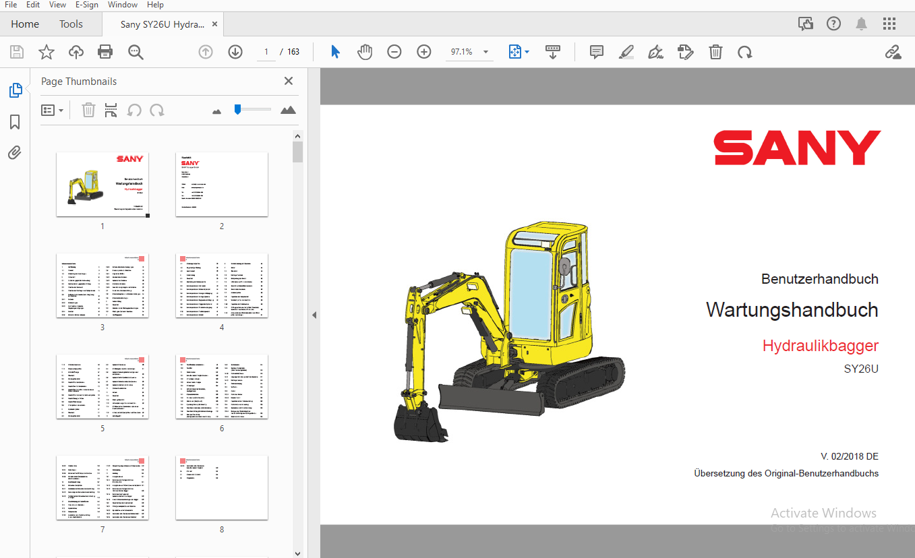Click the Save file icon

pos(17,52)
